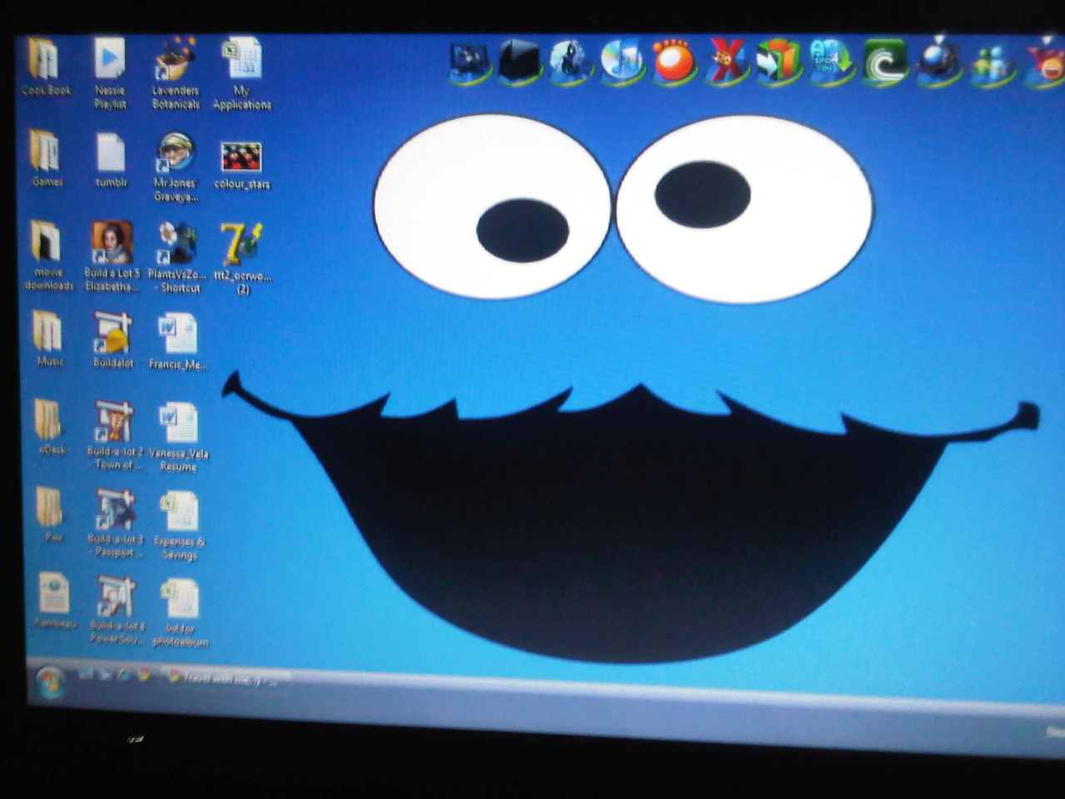Launch Build-a-lot 4 Power Source shortcut
Screen dimensions: 1065x799
[x=116, y=609]
